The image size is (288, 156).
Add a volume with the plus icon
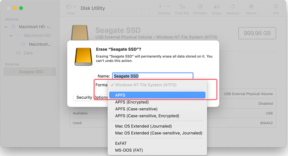pyautogui.click(x=160, y=6)
